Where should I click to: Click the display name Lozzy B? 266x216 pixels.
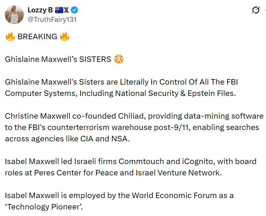40,11
